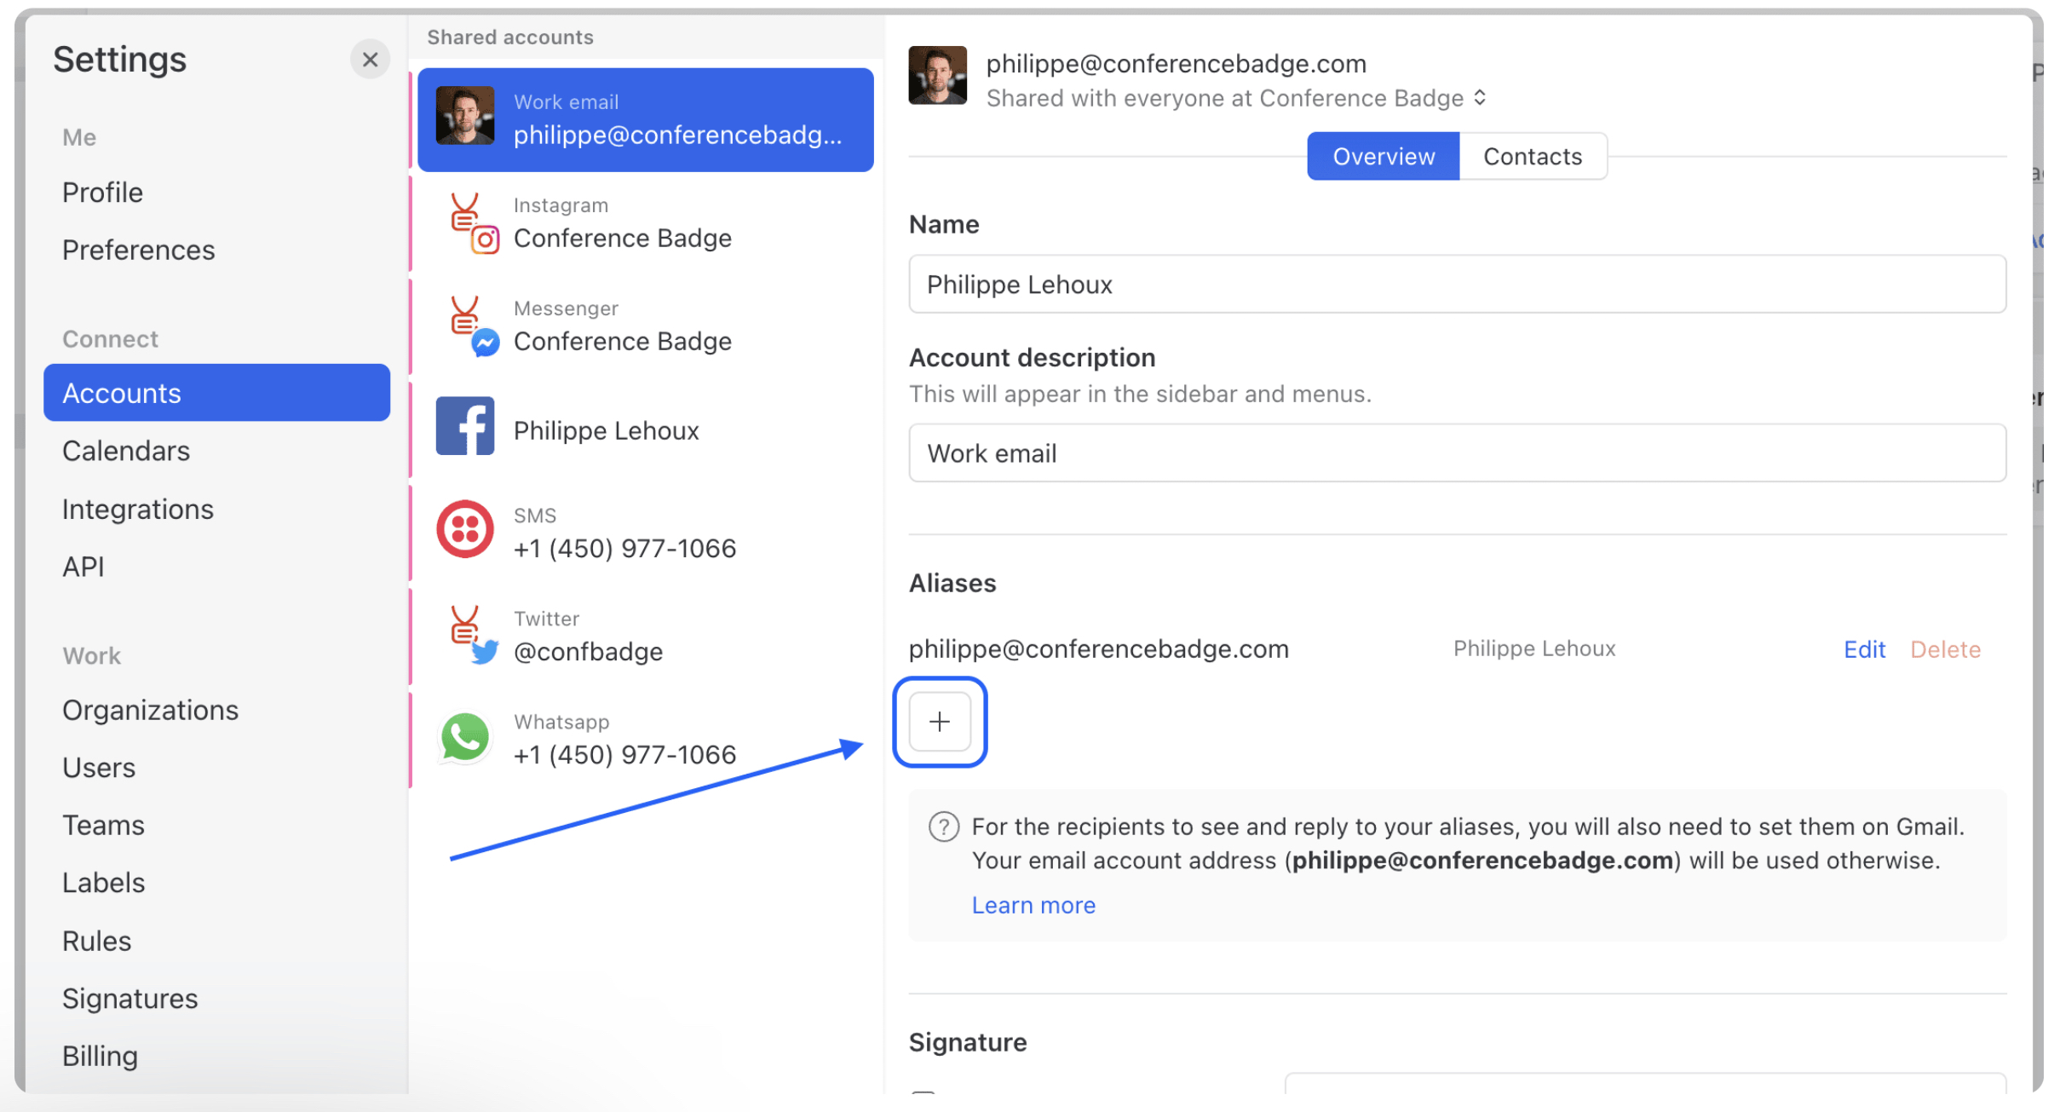Select Accounts in the Connect section
2054x1112 pixels.
216,393
